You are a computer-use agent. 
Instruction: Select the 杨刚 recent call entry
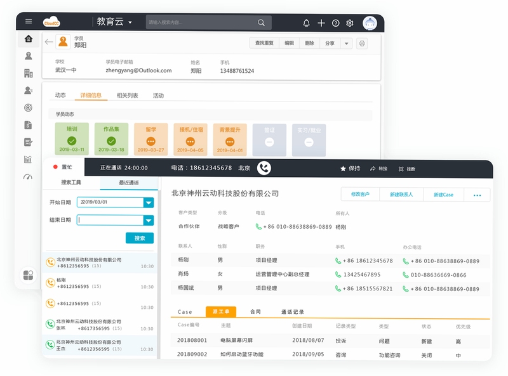pos(100,283)
